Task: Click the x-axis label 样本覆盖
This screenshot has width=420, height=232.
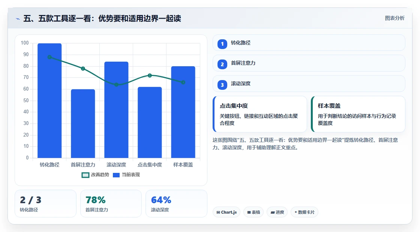Action: [183, 165]
